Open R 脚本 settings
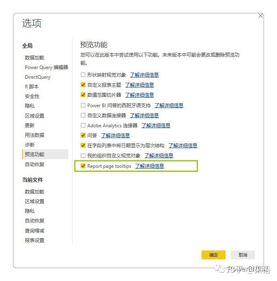This screenshot has height=281, width=277. (x=32, y=87)
